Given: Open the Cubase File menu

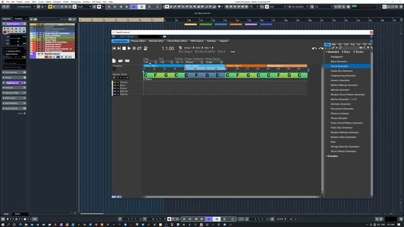Looking at the screenshot, I should click(8, 1).
